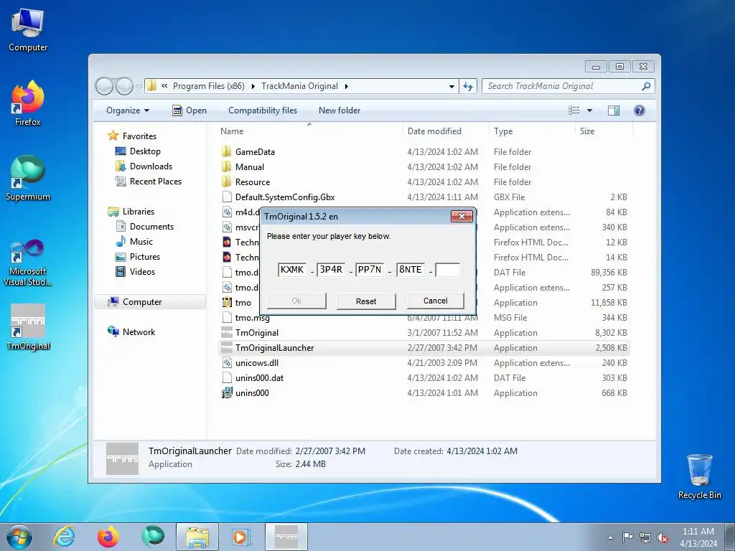Select the TmOriginal desktop shortcut
This screenshot has width=735, height=551.
(28, 327)
